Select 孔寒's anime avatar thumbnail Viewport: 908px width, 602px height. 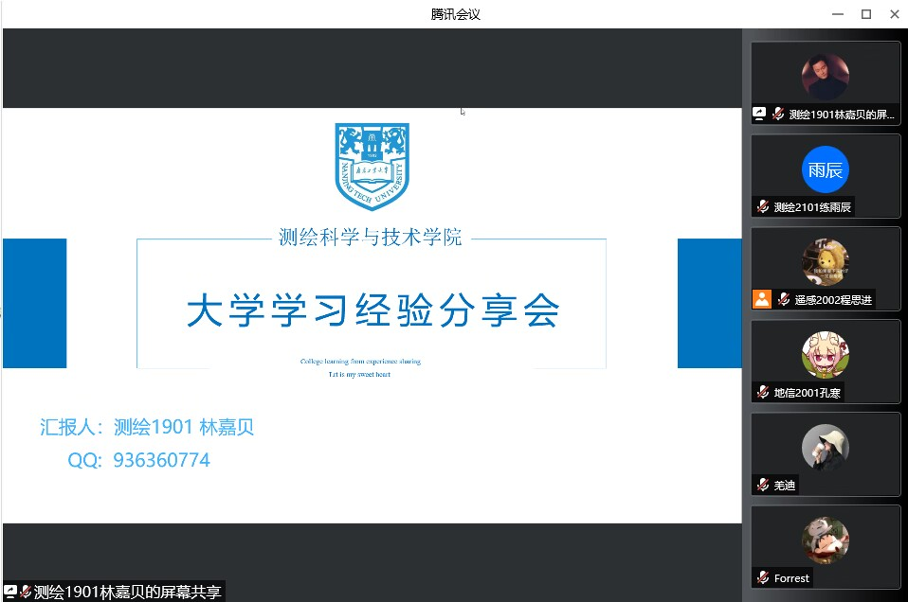pos(825,355)
